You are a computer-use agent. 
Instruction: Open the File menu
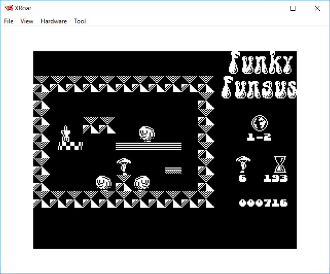tap(9, 21)
